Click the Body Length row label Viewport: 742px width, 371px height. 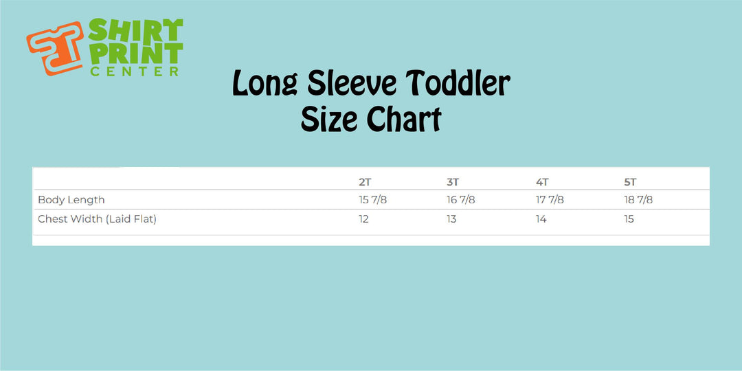coord(71,200)
